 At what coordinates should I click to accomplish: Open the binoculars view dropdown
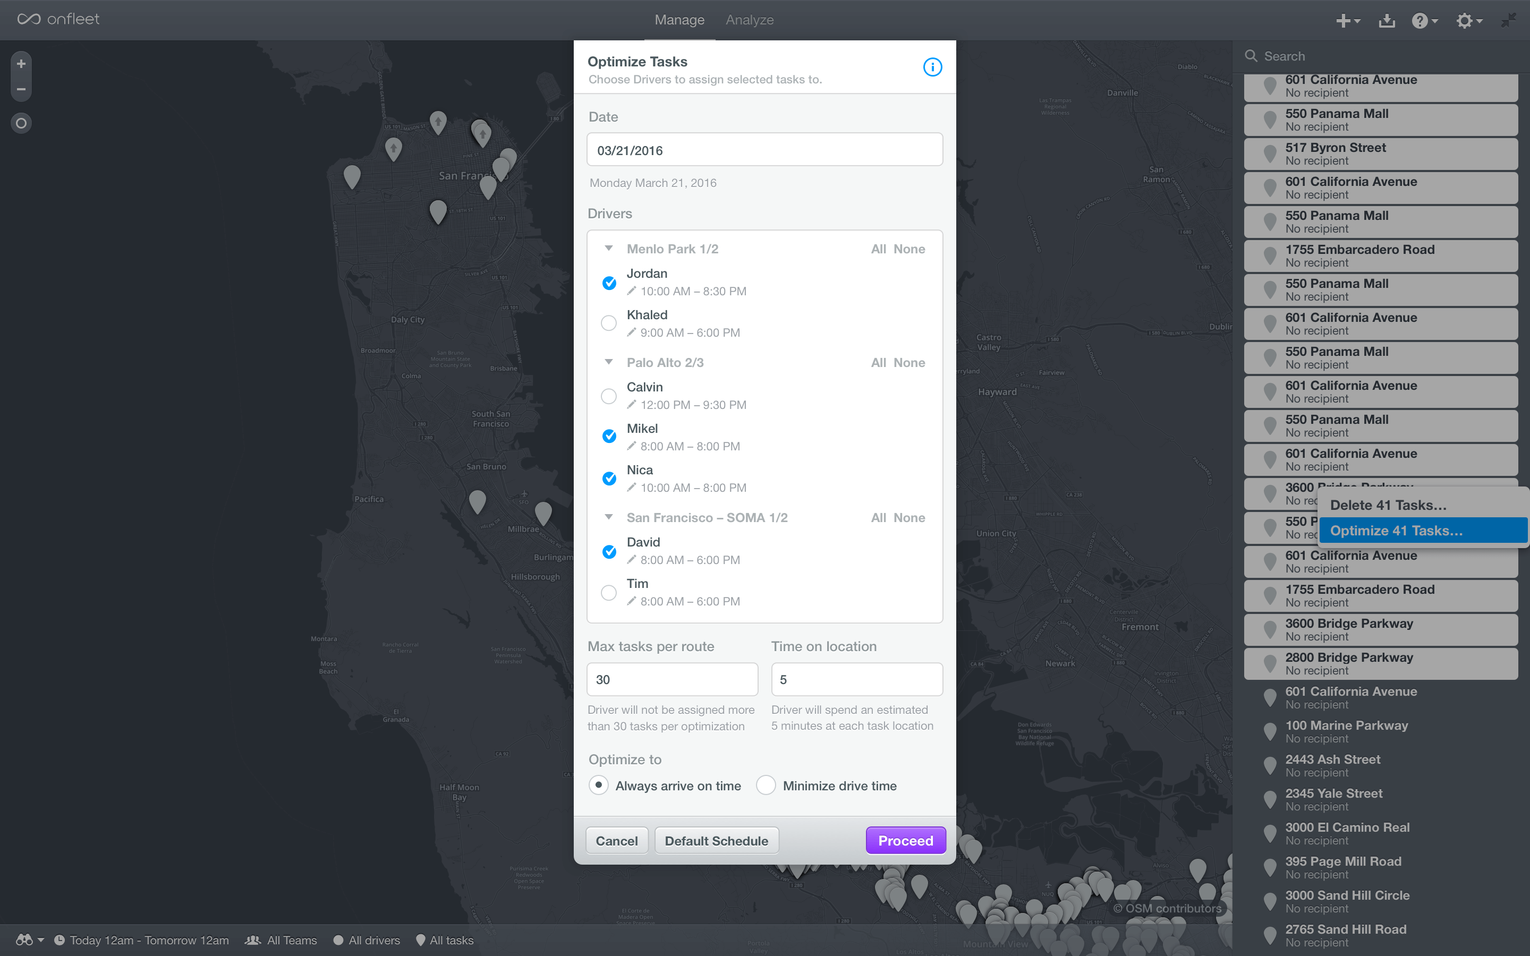click(x=29, y=940)
